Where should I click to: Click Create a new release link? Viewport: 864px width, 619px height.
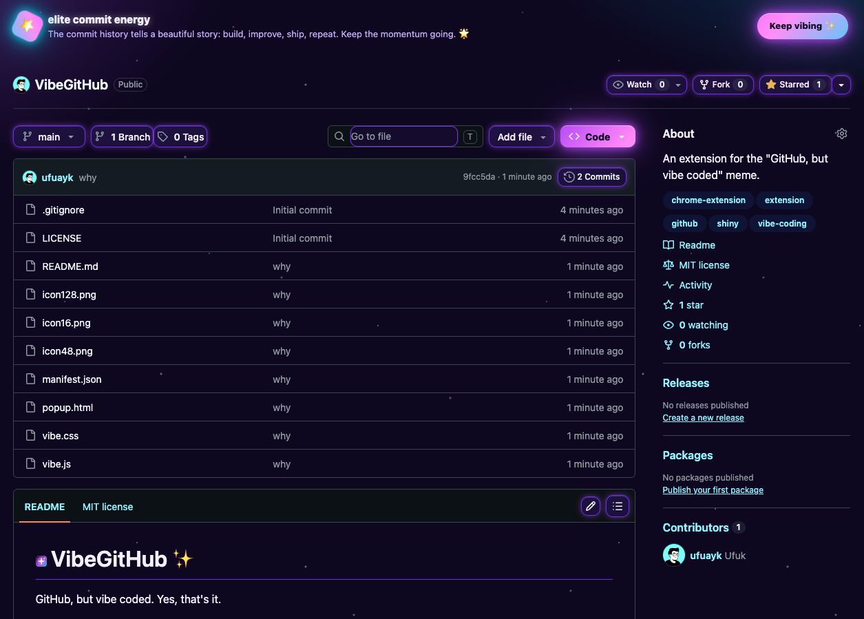click(704, 418)
